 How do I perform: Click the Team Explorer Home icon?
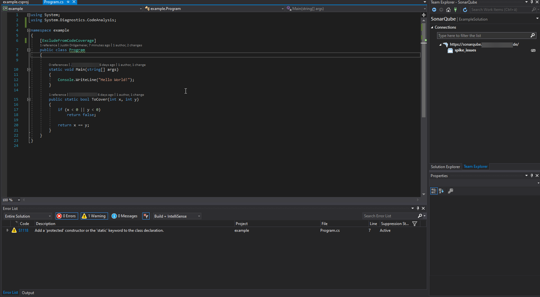448,10
